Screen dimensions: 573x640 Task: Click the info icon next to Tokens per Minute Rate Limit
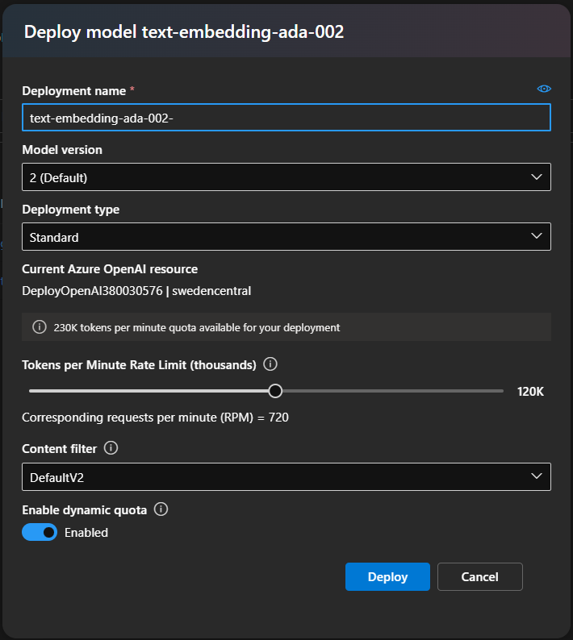(x=270, y=364)
